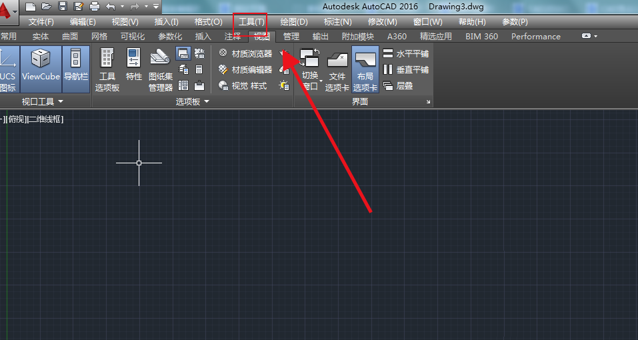Open the 编辑(E) menu
The height and width of the screenshot is (340, 638).
click(x=83, y=22)
